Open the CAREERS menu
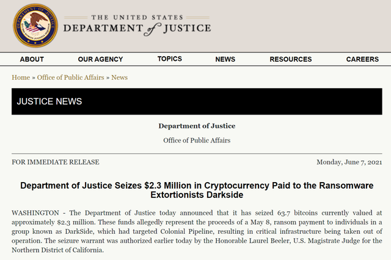This screenshot has height=260, width=391. click(362, 59)
